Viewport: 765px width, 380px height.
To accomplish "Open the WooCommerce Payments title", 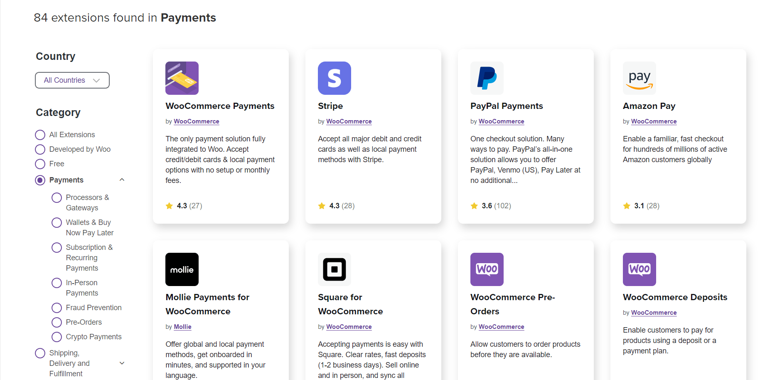I will tap(220, 106).
